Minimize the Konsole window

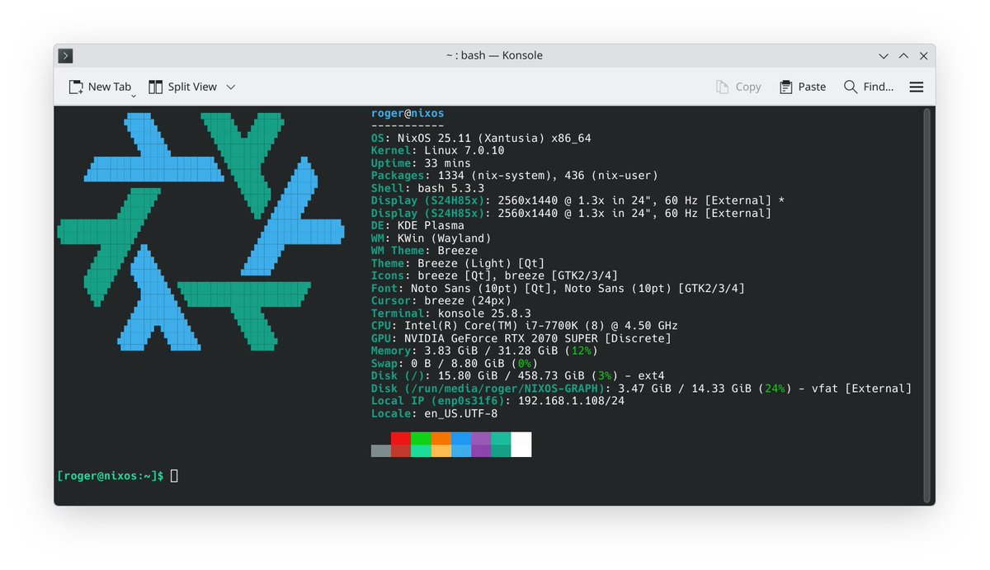click(x=884, y=56)
